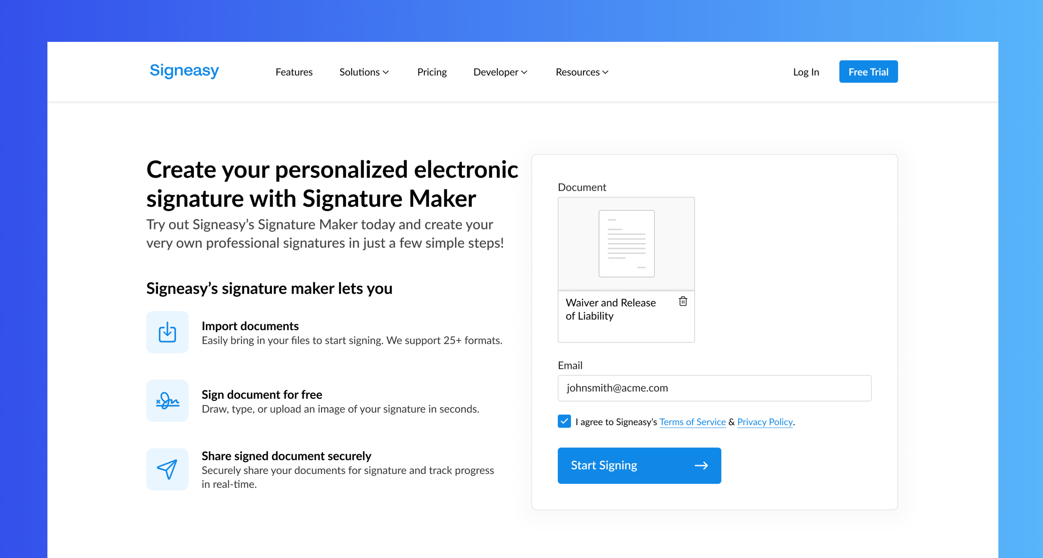
Task: Click the paper plane share icon
Action: tap(167, 469)
